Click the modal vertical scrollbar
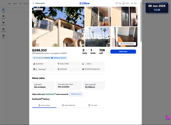 coord(141,22)
